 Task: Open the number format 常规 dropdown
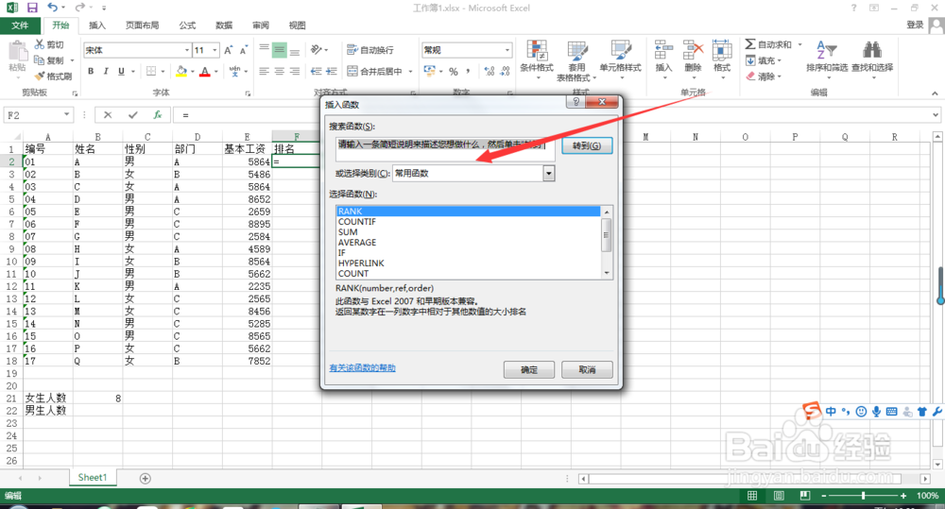coord(507,50)
